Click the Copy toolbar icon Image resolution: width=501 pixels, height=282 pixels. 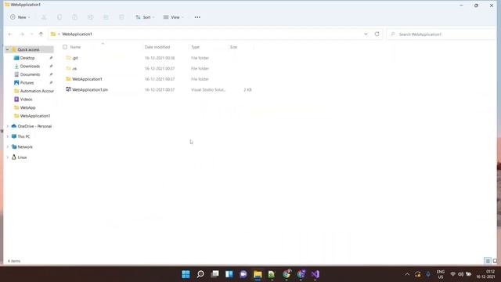pos(59,17)
